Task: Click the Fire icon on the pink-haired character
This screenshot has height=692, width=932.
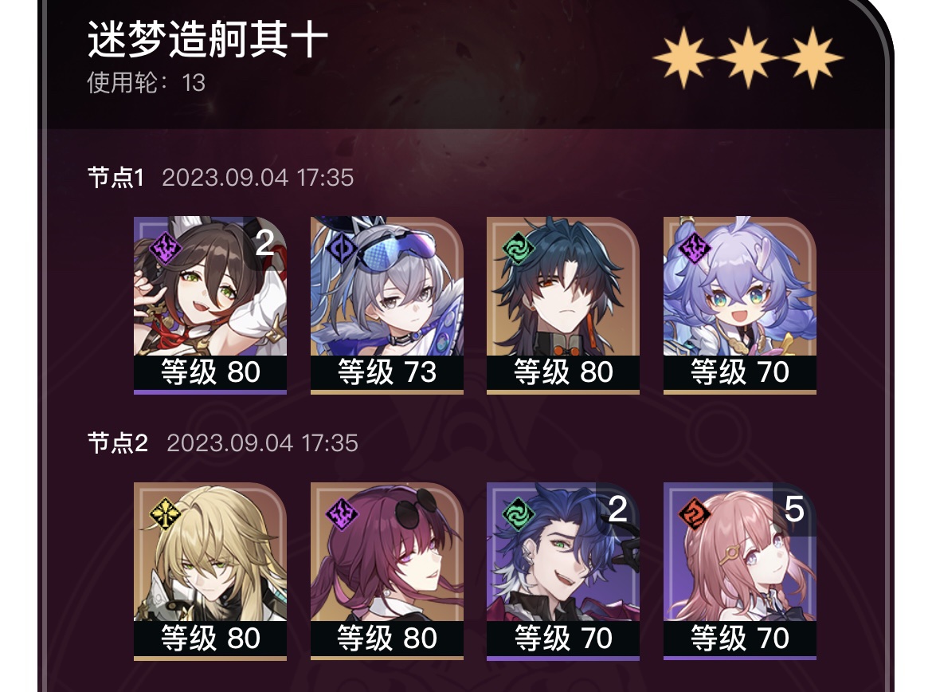Action: 695,513
